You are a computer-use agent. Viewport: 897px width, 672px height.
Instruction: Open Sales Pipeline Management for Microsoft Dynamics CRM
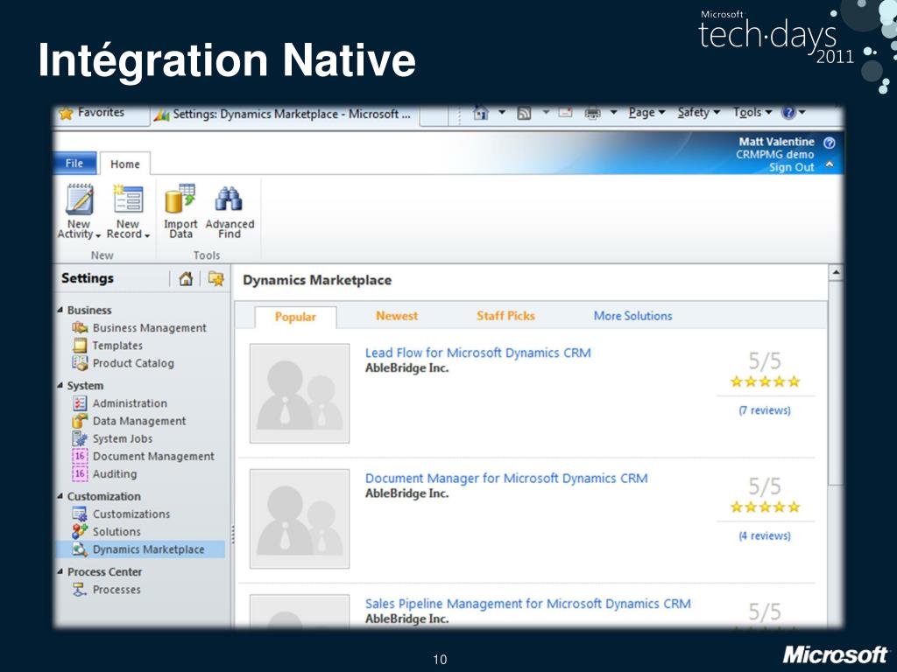pyautogui.click(x=528, y=604)
